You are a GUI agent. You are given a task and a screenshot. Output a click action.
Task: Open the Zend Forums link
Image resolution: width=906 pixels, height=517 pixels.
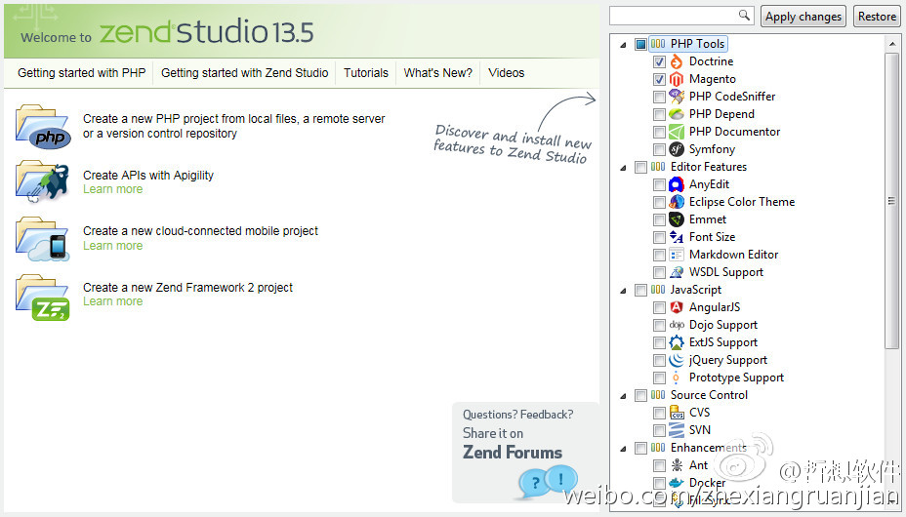pyautogui.click(x=512, y=453)
